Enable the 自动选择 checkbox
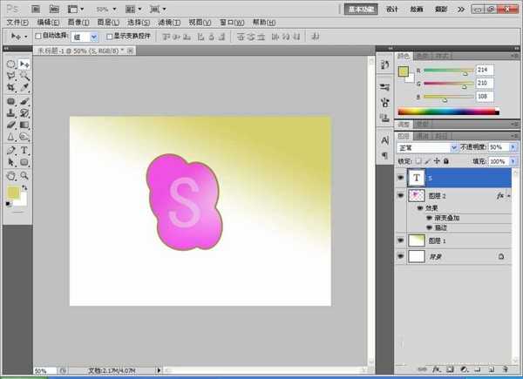The width and height of the screenshot is (523, 379). click(x=38, y=36)
